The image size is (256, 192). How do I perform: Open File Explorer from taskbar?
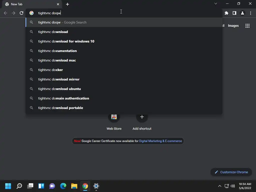74,186
